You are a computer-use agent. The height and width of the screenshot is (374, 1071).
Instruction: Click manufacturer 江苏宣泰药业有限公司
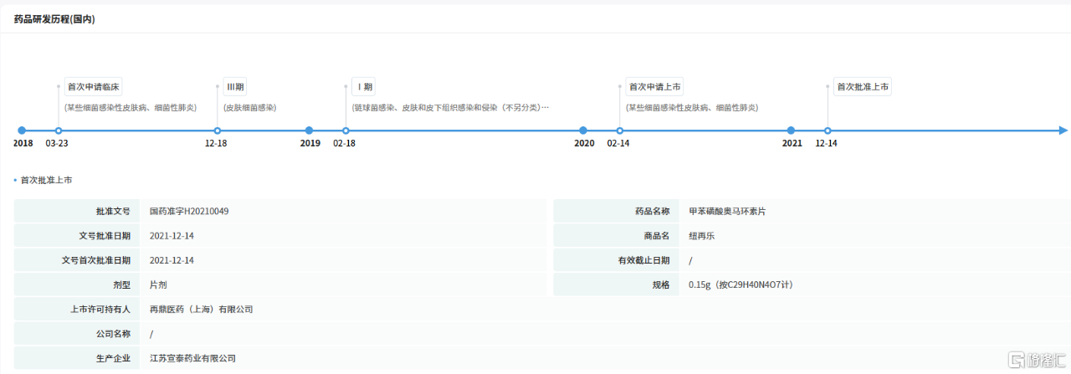pyautogui.click(x=192, y=358)
